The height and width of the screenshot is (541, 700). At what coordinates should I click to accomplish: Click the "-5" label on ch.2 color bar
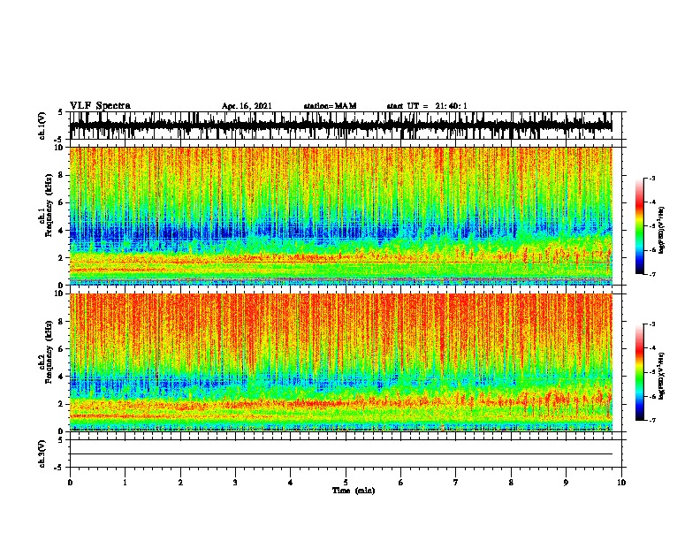tap(651, 372)
